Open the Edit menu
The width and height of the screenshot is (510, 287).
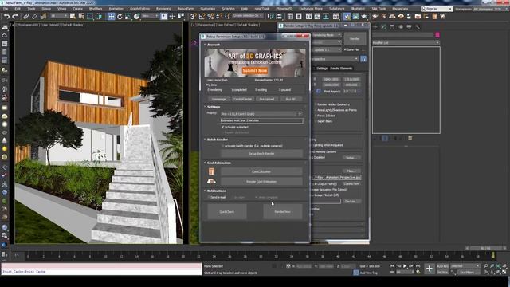point(18,9)
